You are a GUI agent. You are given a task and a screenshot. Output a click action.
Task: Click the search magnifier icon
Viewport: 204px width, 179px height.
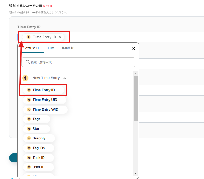28,62
